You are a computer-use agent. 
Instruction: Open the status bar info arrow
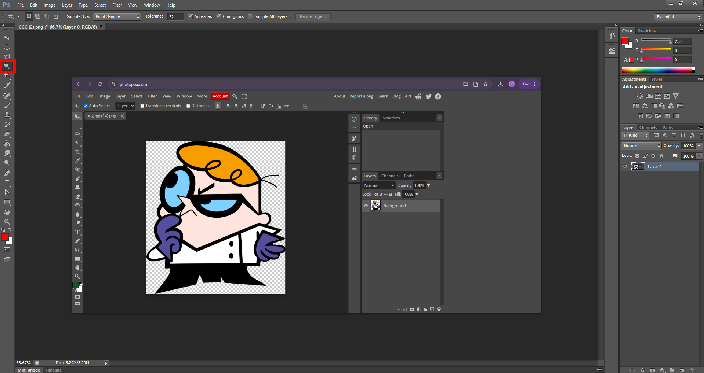coord(106,363)
